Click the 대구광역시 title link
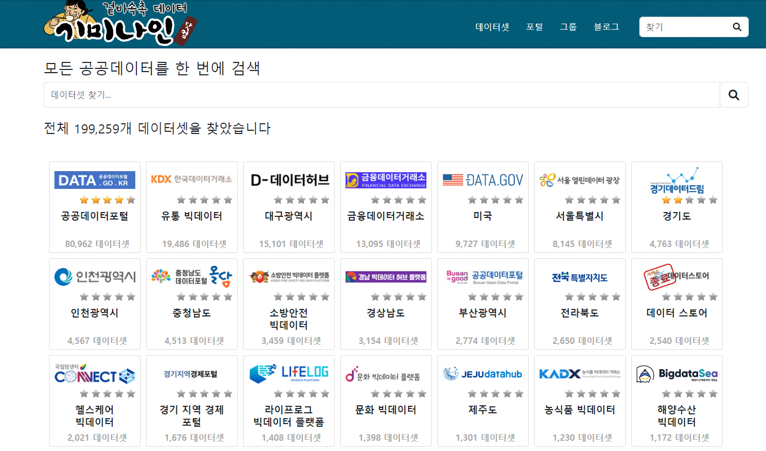The image size is (766, 451). pyautogui.click(x=289, y=216)
